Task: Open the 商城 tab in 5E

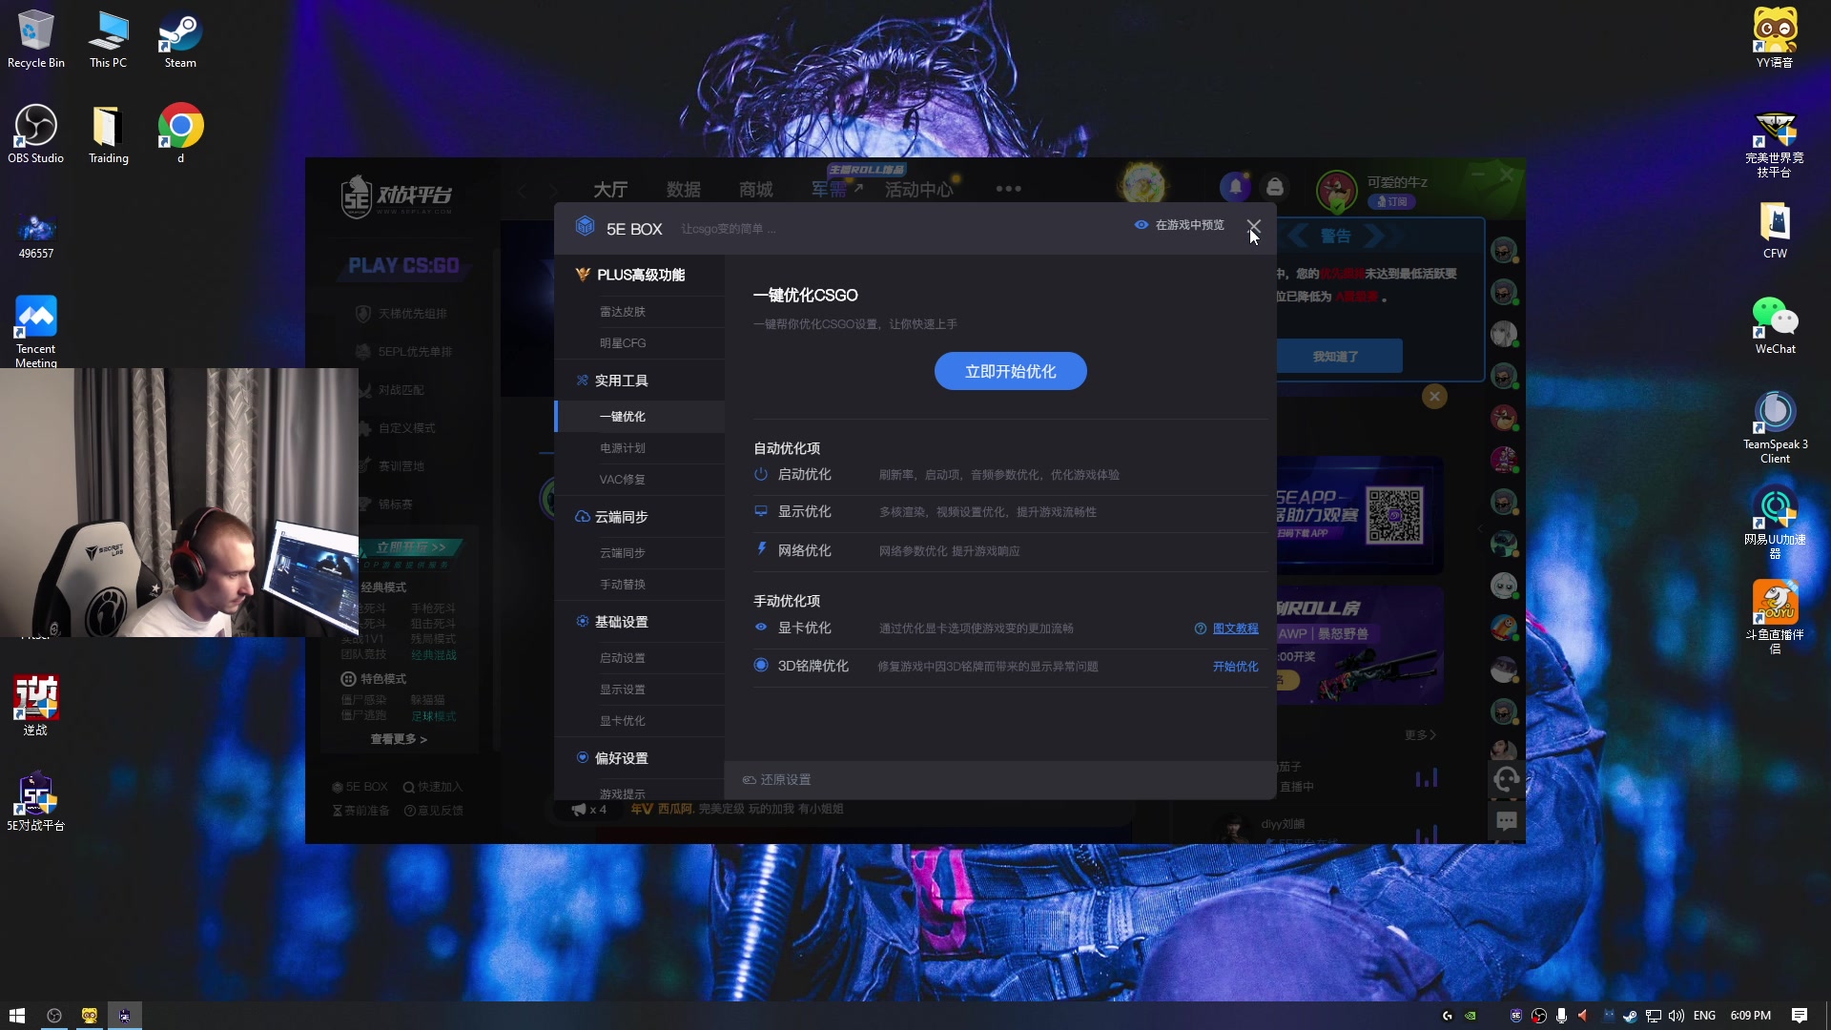Action: pyautogui.click(x=755, y=190)
